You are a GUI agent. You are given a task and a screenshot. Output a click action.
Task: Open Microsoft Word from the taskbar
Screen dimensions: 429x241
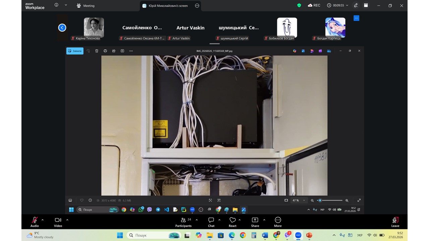[265, 235]
